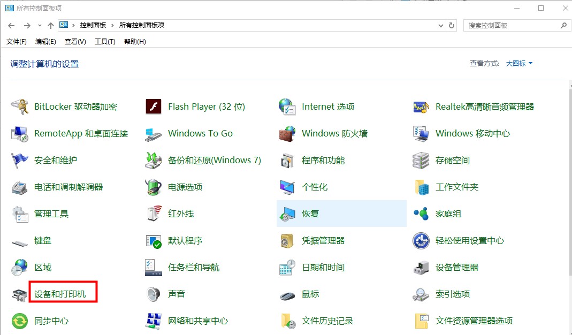
Task: Open 电话和调制解调器 icon
Action: [x=20, y=187]
